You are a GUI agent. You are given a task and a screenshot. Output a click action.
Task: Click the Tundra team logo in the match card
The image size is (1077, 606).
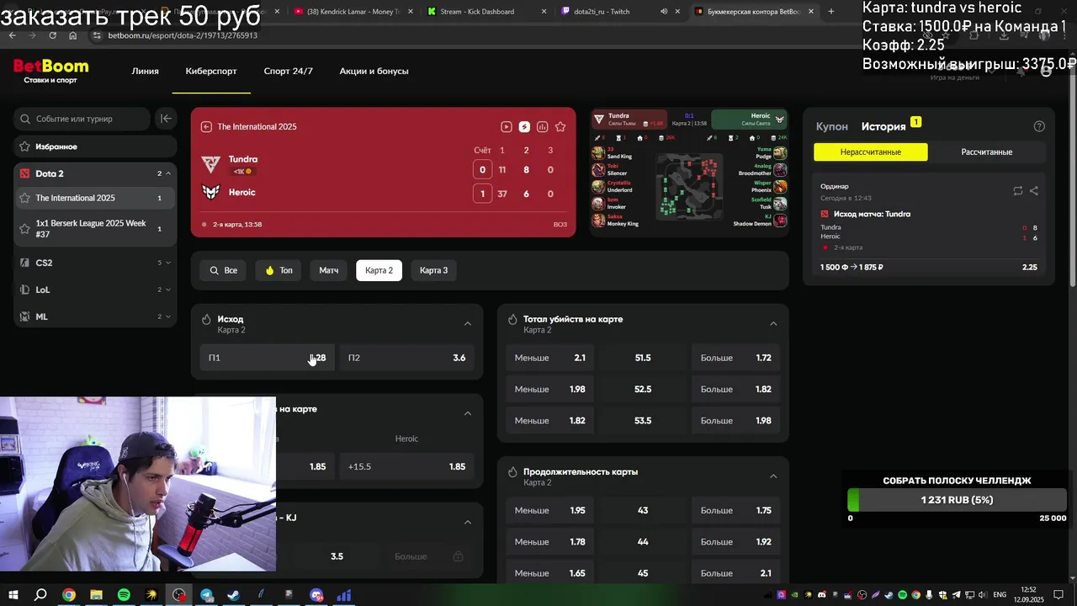click(x=211, y=163)
